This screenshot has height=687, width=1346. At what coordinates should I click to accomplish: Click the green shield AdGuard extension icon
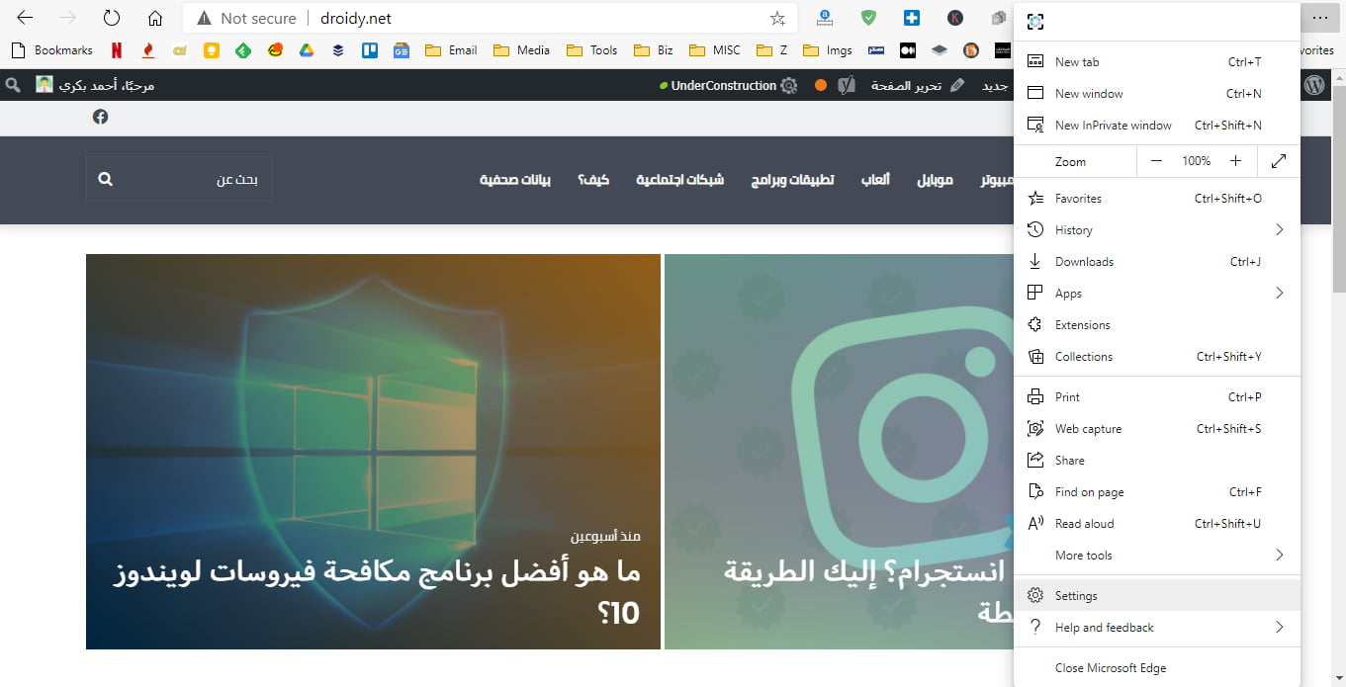867,18
